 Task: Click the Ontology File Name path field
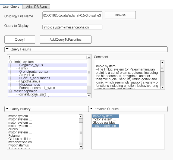point(72,15)
